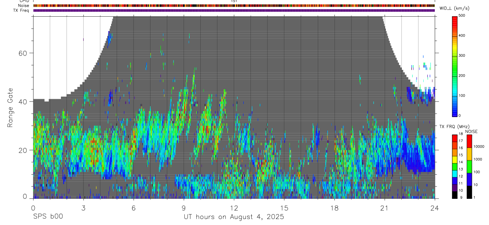This screenshot has width=489, height=225.
Task: Pick the 17 MHz label in TX FRQ legend
Action: tap(461, 141)
